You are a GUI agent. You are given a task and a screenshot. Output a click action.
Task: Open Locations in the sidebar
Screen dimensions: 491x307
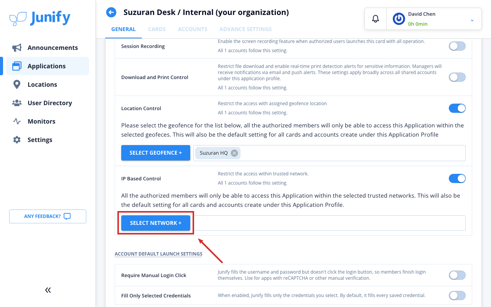48,84
